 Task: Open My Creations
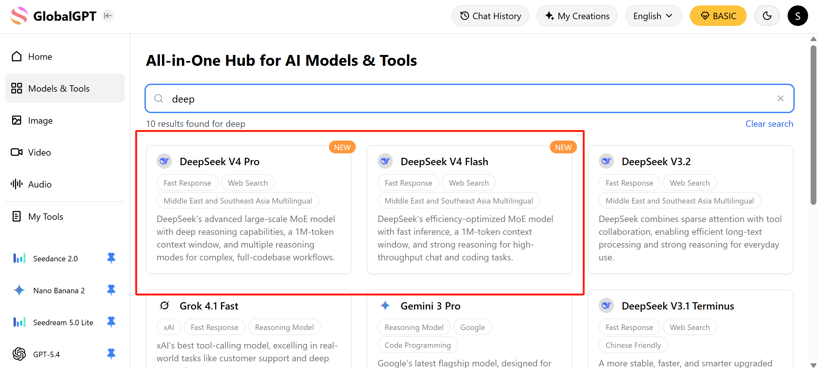pyautogui.click(x=577, y=16)
